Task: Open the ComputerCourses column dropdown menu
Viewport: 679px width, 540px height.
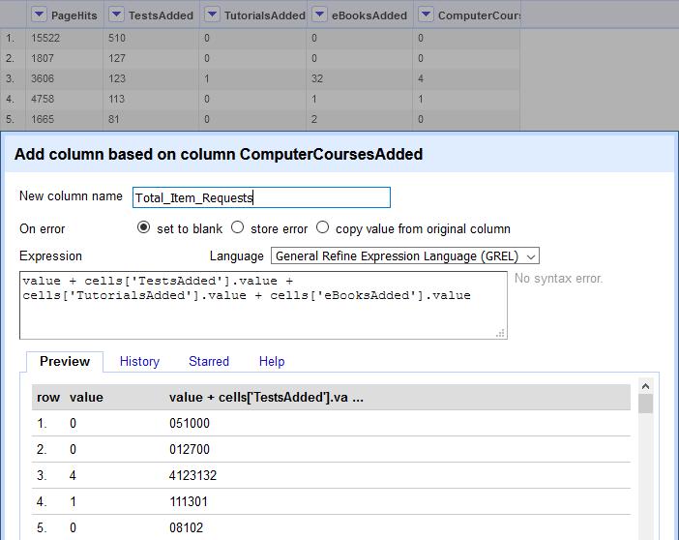Action: (x=426, y=15)
